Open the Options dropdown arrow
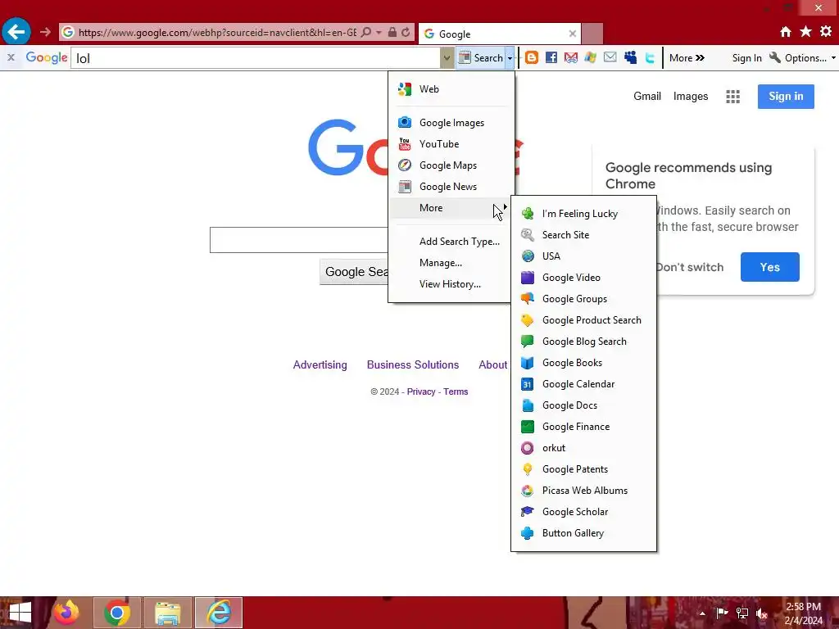The height and width of the screenshot is (629, 839). [833, 58]
